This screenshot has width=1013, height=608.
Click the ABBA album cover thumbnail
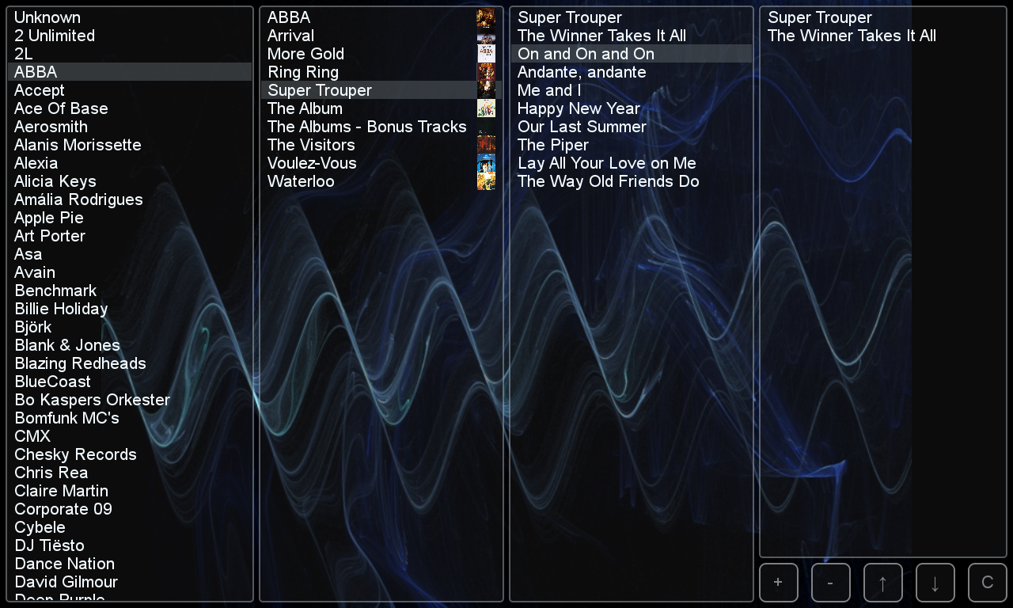click(486, 17)
